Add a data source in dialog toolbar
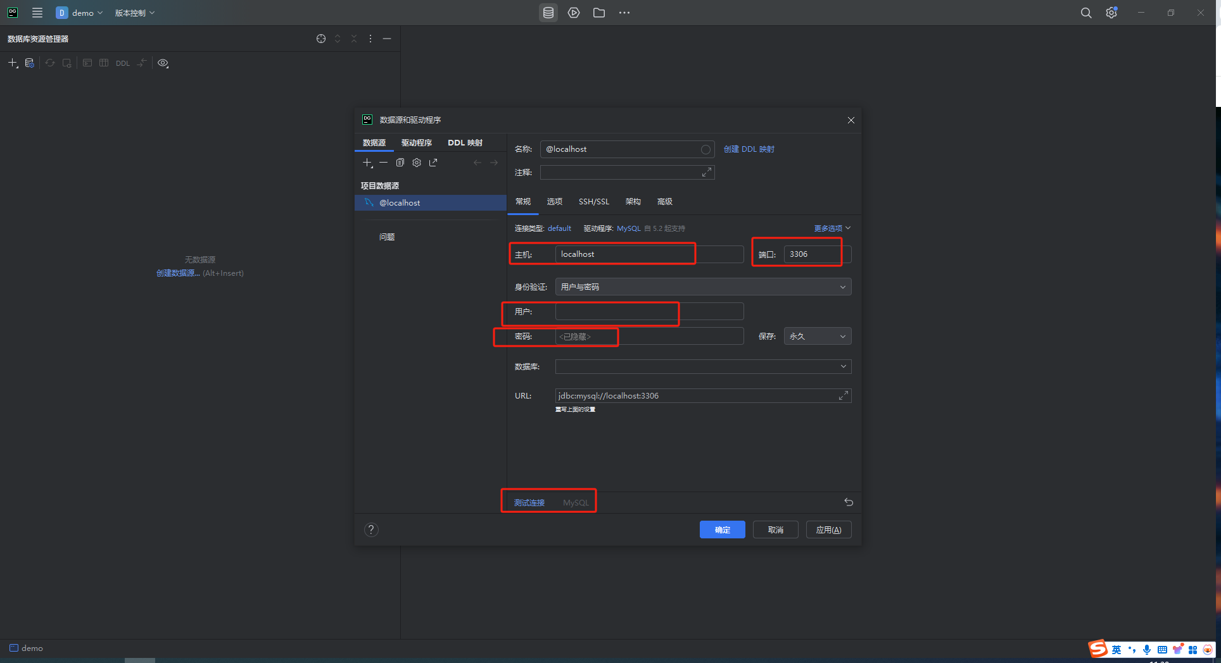 [x=367, y=163]
